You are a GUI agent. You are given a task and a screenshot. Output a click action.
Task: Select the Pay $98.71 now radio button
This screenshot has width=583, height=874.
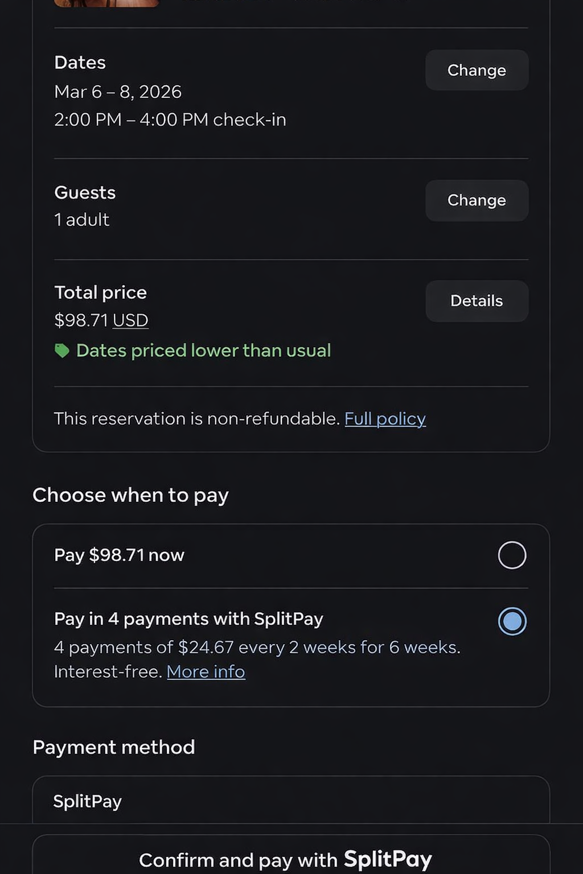click(512, 555)
